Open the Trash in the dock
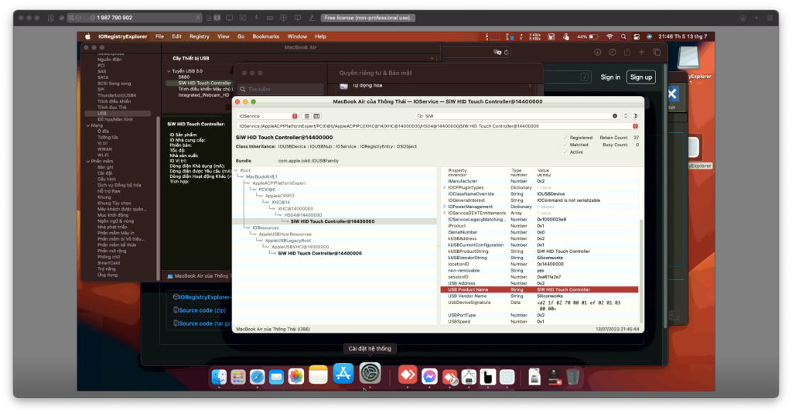Image resolution: width=792 pixels, height=414 pixels. point(572,377)
